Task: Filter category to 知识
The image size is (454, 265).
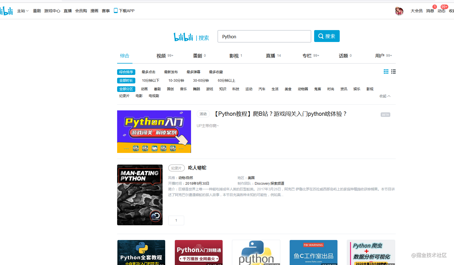Action: pyautogui.click(x=223, y=89)
